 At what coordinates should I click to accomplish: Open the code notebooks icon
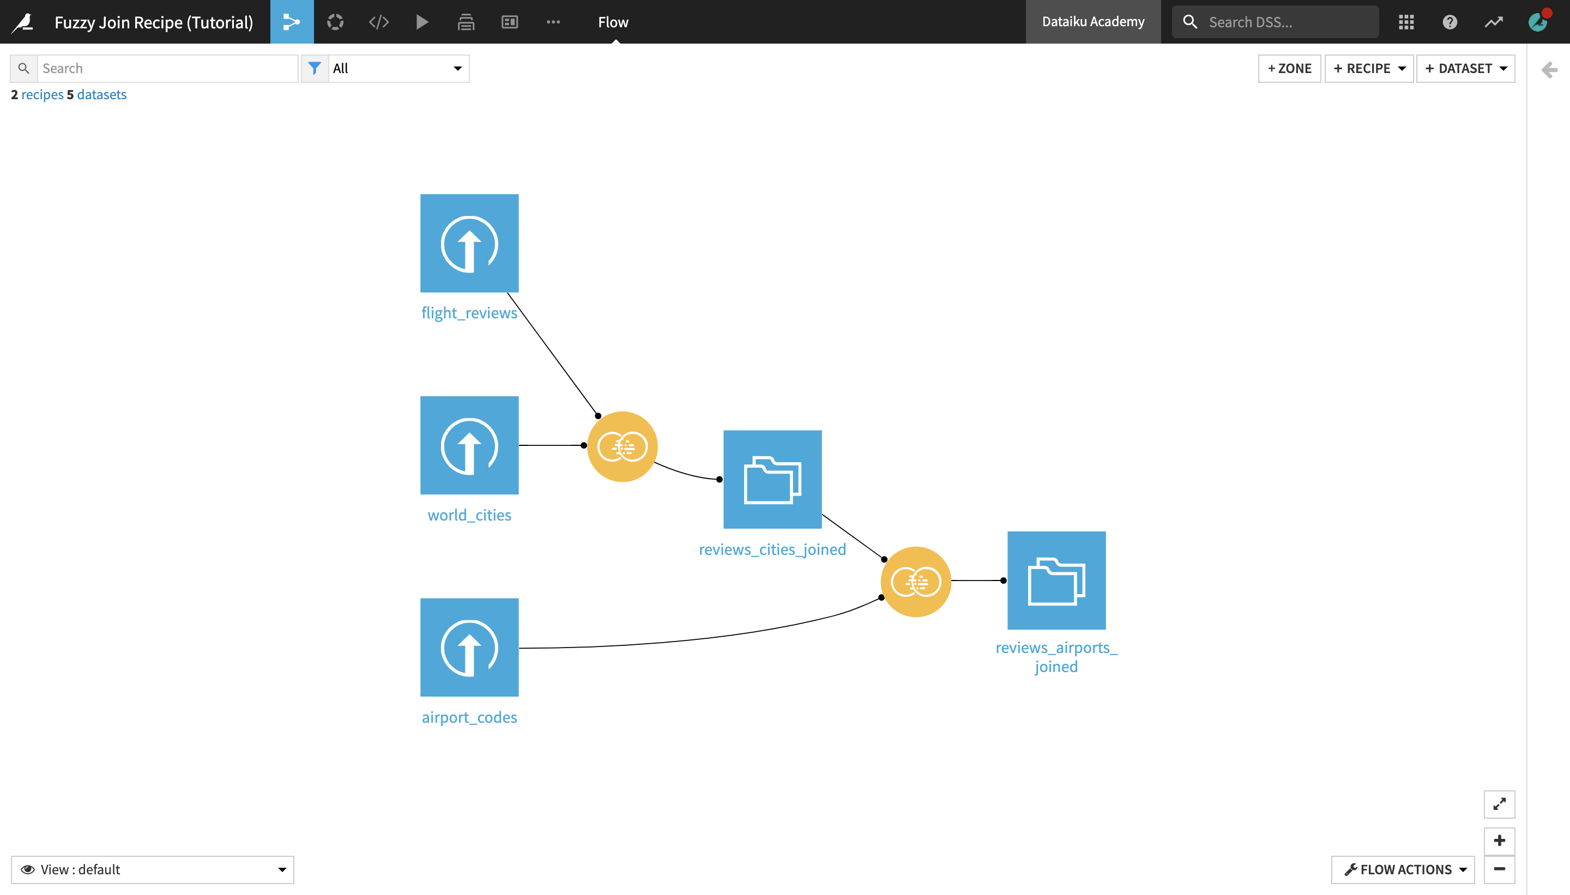tap(379, 22)
